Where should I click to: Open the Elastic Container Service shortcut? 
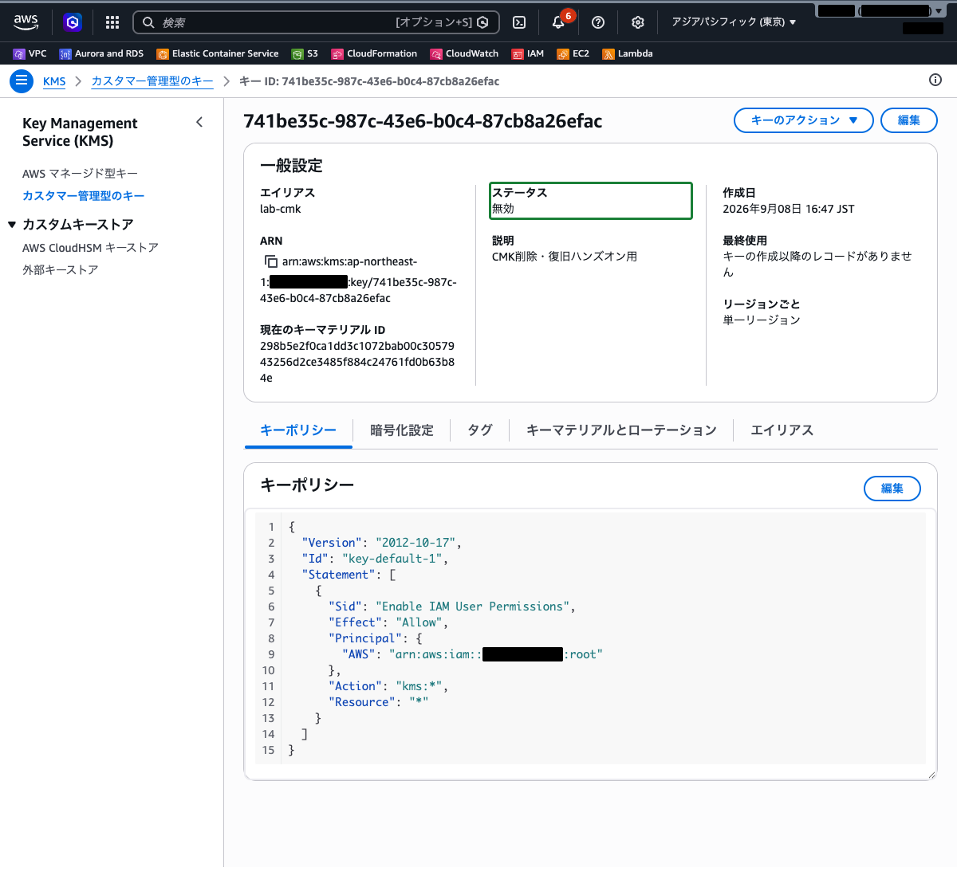coord(218,53)
